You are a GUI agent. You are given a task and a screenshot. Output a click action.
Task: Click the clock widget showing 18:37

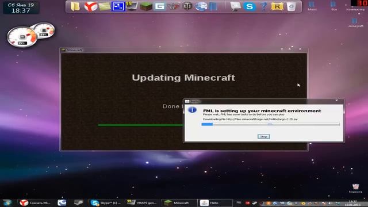(x=21, y=8)
